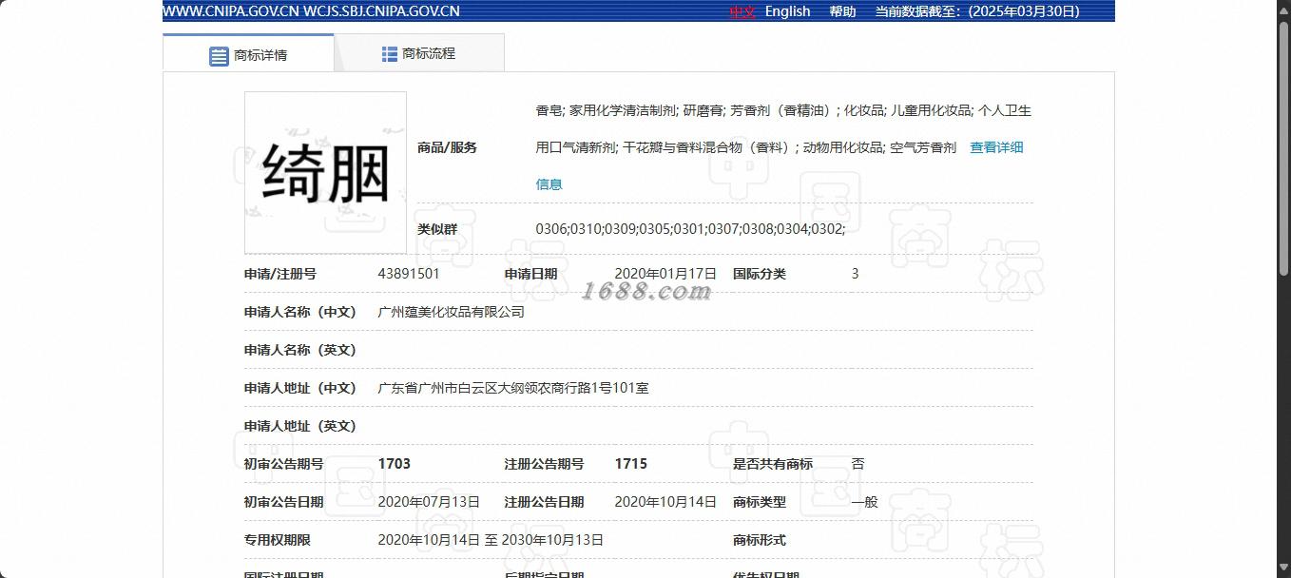Click shared trademark value 否
Screen dimensions: 1291x578
click(857, 464)
